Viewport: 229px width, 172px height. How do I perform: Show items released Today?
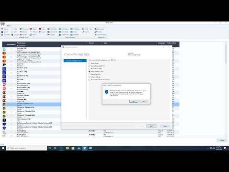(74, 32)
